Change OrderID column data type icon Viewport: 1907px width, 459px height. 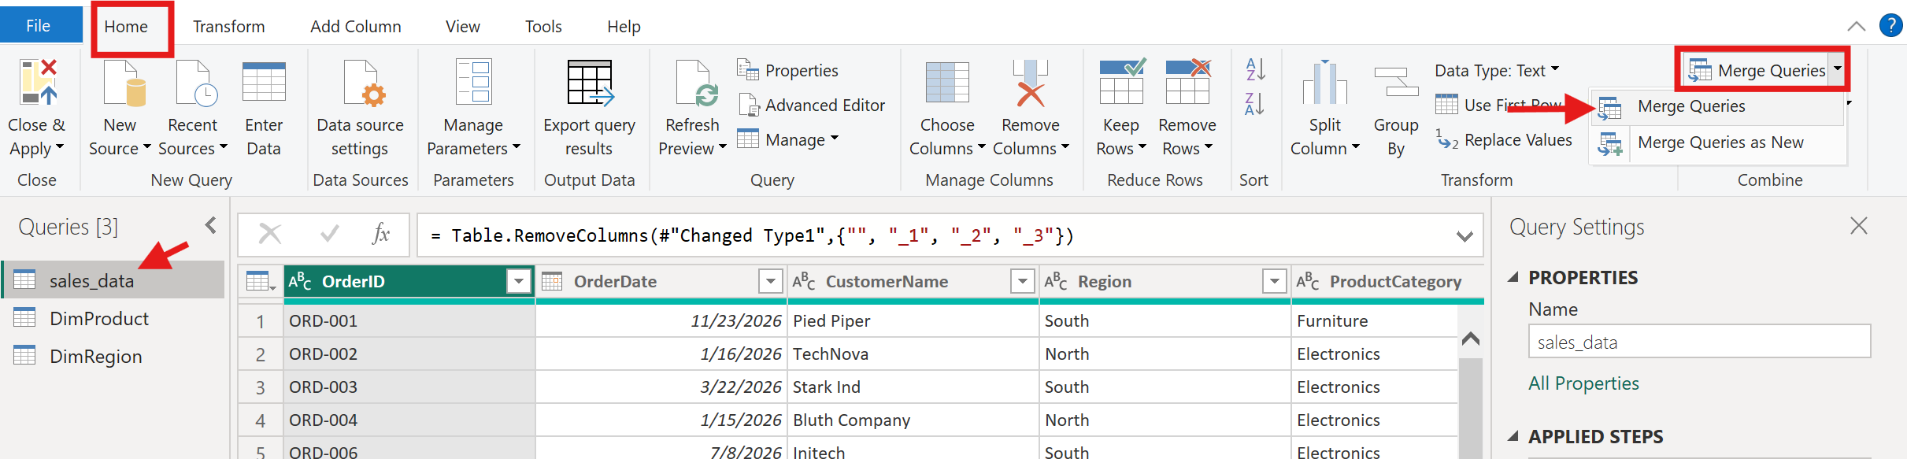pyautogui.click(x=300, y=281)
